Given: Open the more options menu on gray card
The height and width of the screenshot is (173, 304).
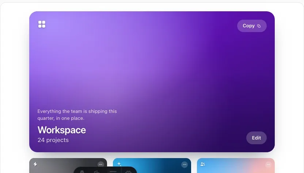Looking at the screenshot, I should [100, 165].
